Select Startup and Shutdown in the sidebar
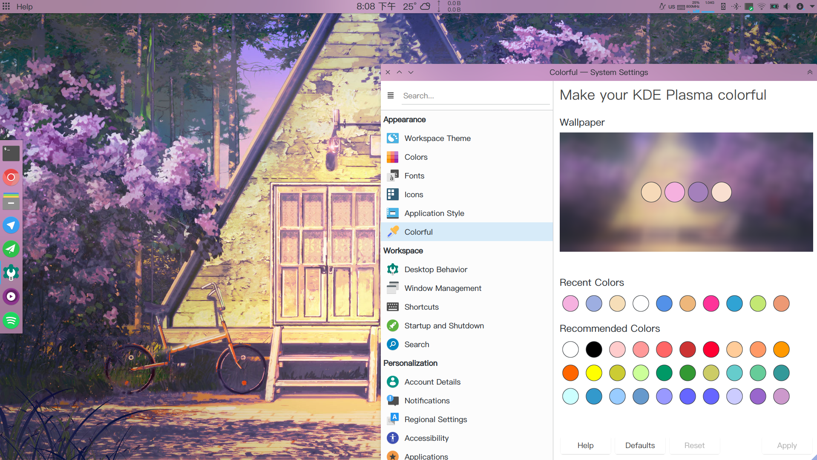The image size is (817, 460). 467,326
